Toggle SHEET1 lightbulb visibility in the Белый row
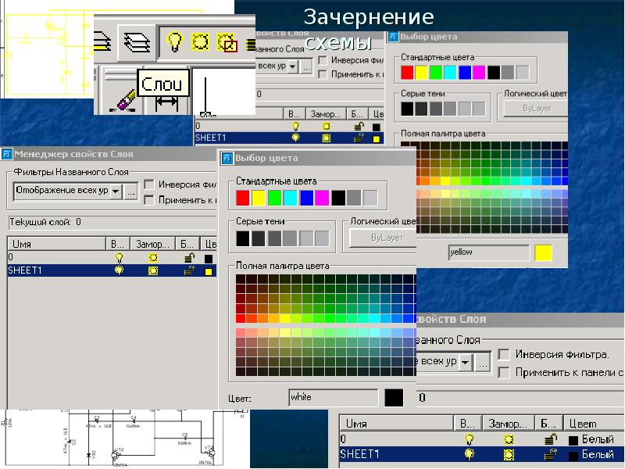625x469 pixels. (470, 453)
